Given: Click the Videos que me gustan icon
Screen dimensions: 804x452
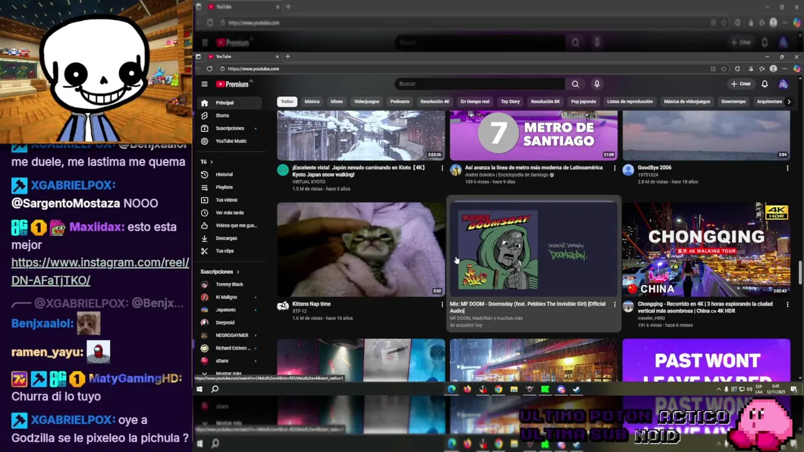Looking at the screenshot, I should pos(204,225).
